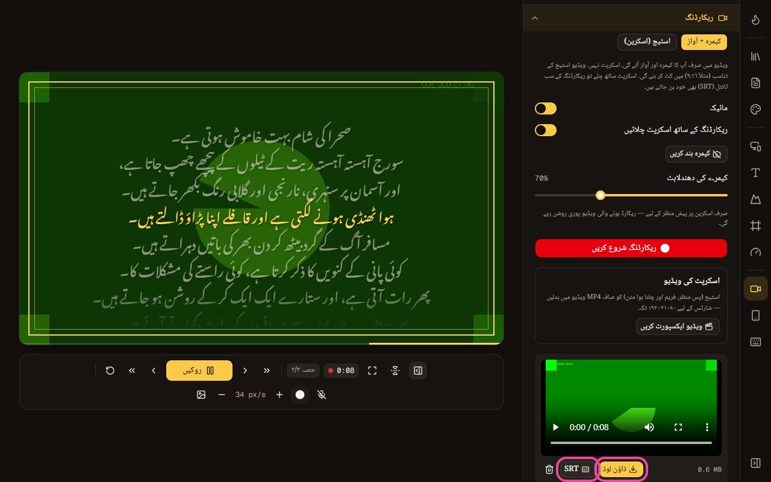Click the vertical flip mirror icon
Screen dimensions: 771x482
coord(395,371)
